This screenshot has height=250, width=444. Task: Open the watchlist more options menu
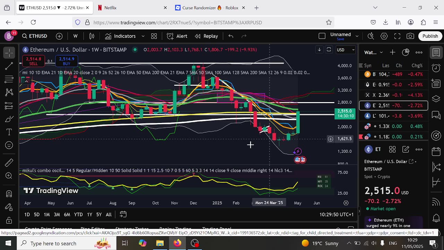point(419,52)
